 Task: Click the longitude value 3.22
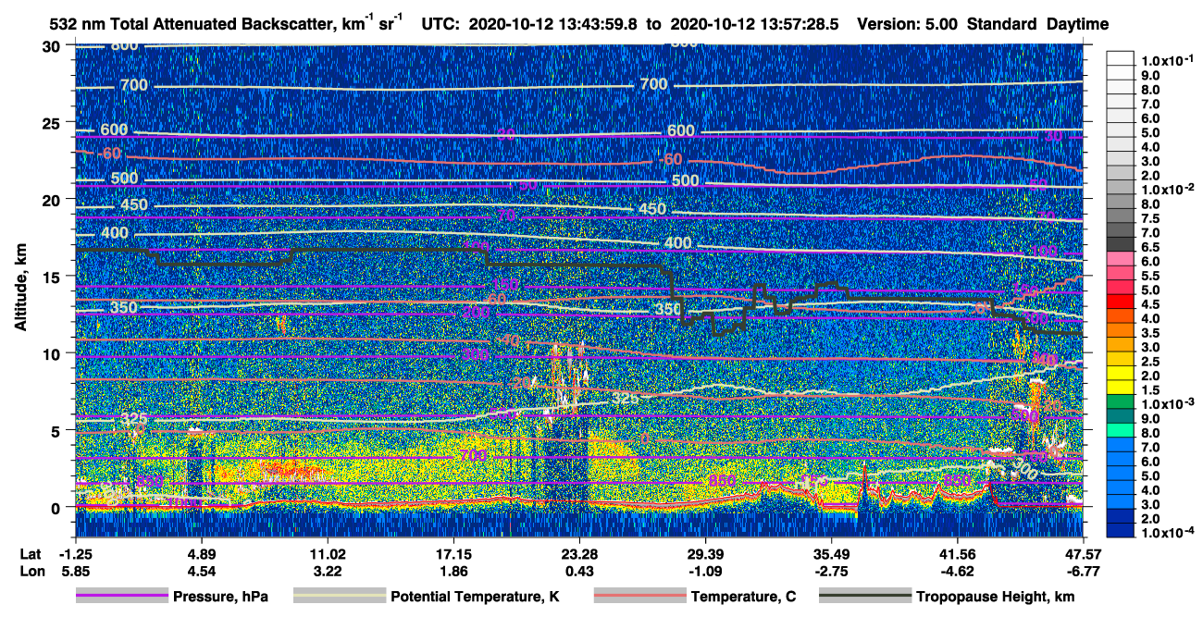328,571
